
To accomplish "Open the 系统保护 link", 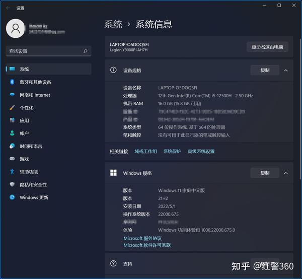I will (x=172, y=152).
